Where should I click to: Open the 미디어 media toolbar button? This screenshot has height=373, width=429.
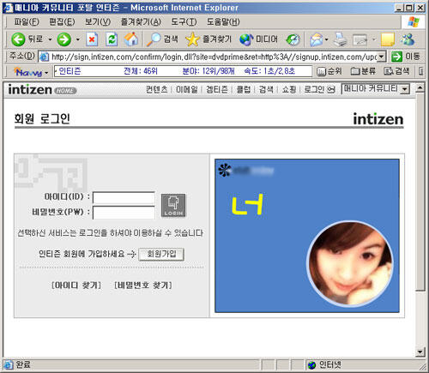[258, 39]
